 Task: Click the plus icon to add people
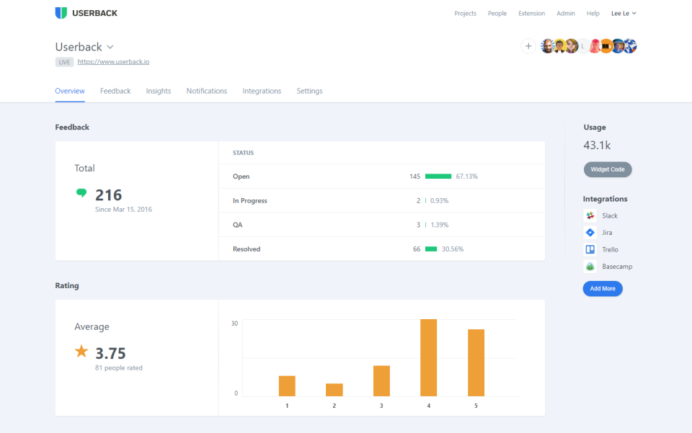pos(528,46)
